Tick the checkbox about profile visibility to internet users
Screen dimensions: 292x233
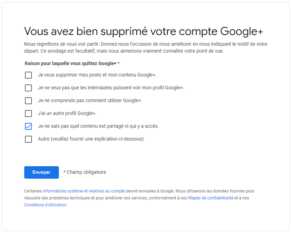coord(28,88)
